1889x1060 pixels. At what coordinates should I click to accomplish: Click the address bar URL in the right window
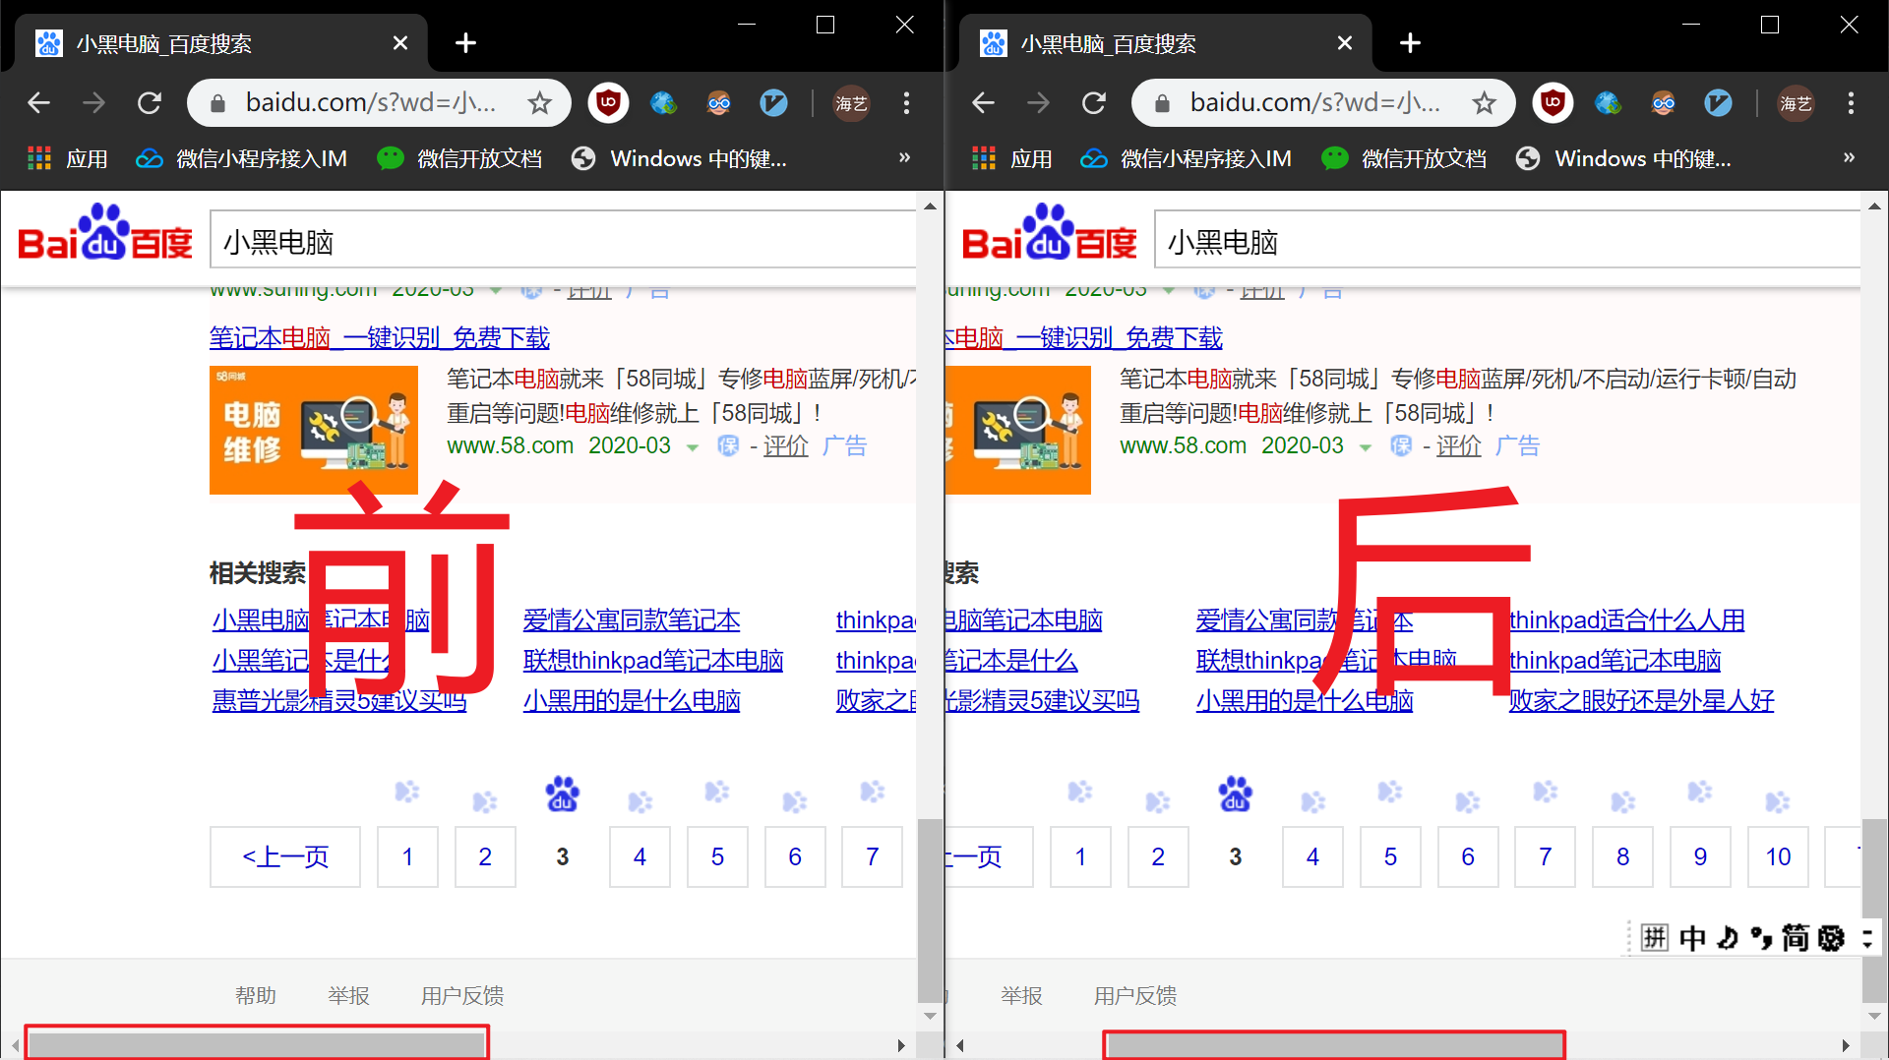(x=1314, y=102)
